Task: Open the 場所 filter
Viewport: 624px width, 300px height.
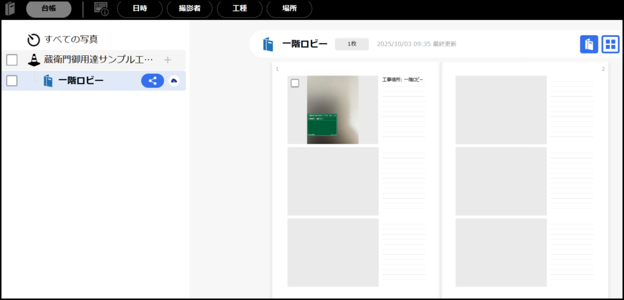Action: click(289, 9)
